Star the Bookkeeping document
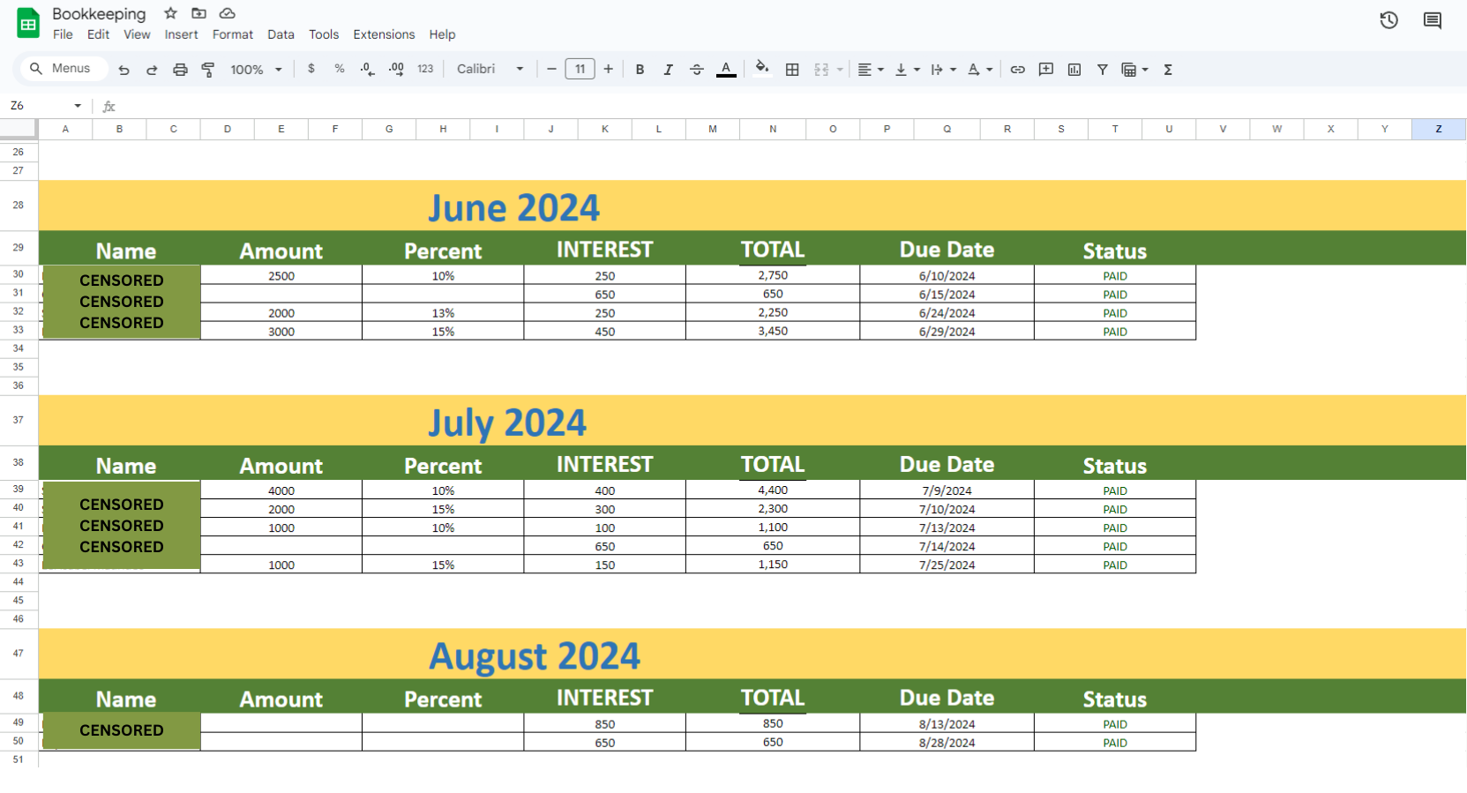The width and height of the screenshot is (1467, 793). click(x=171, y=13)
